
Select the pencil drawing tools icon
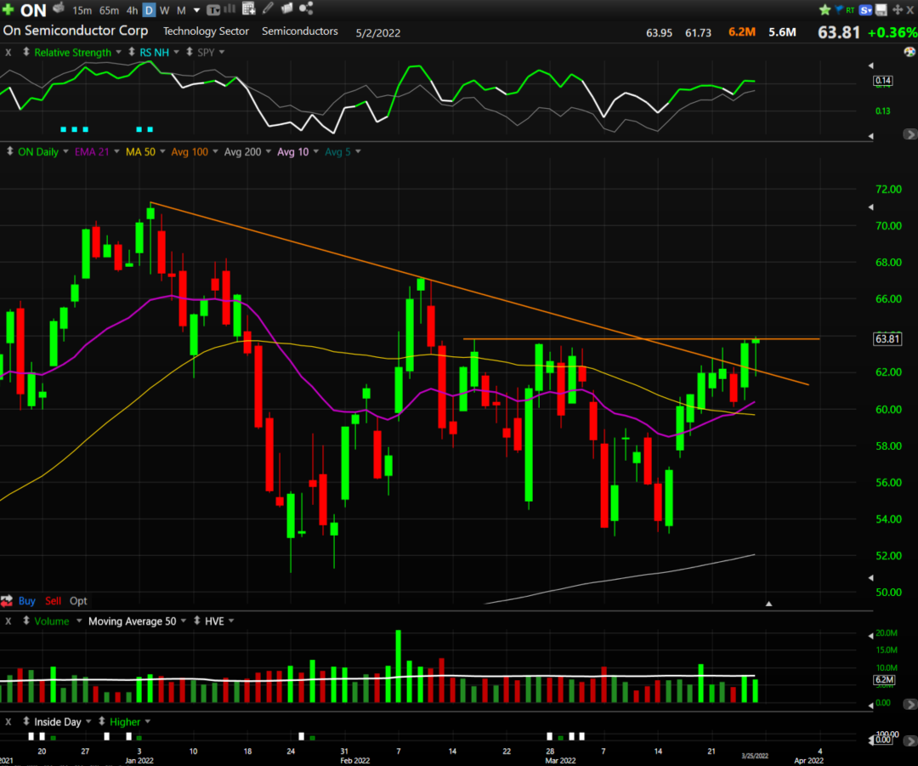tap(268, 9)
